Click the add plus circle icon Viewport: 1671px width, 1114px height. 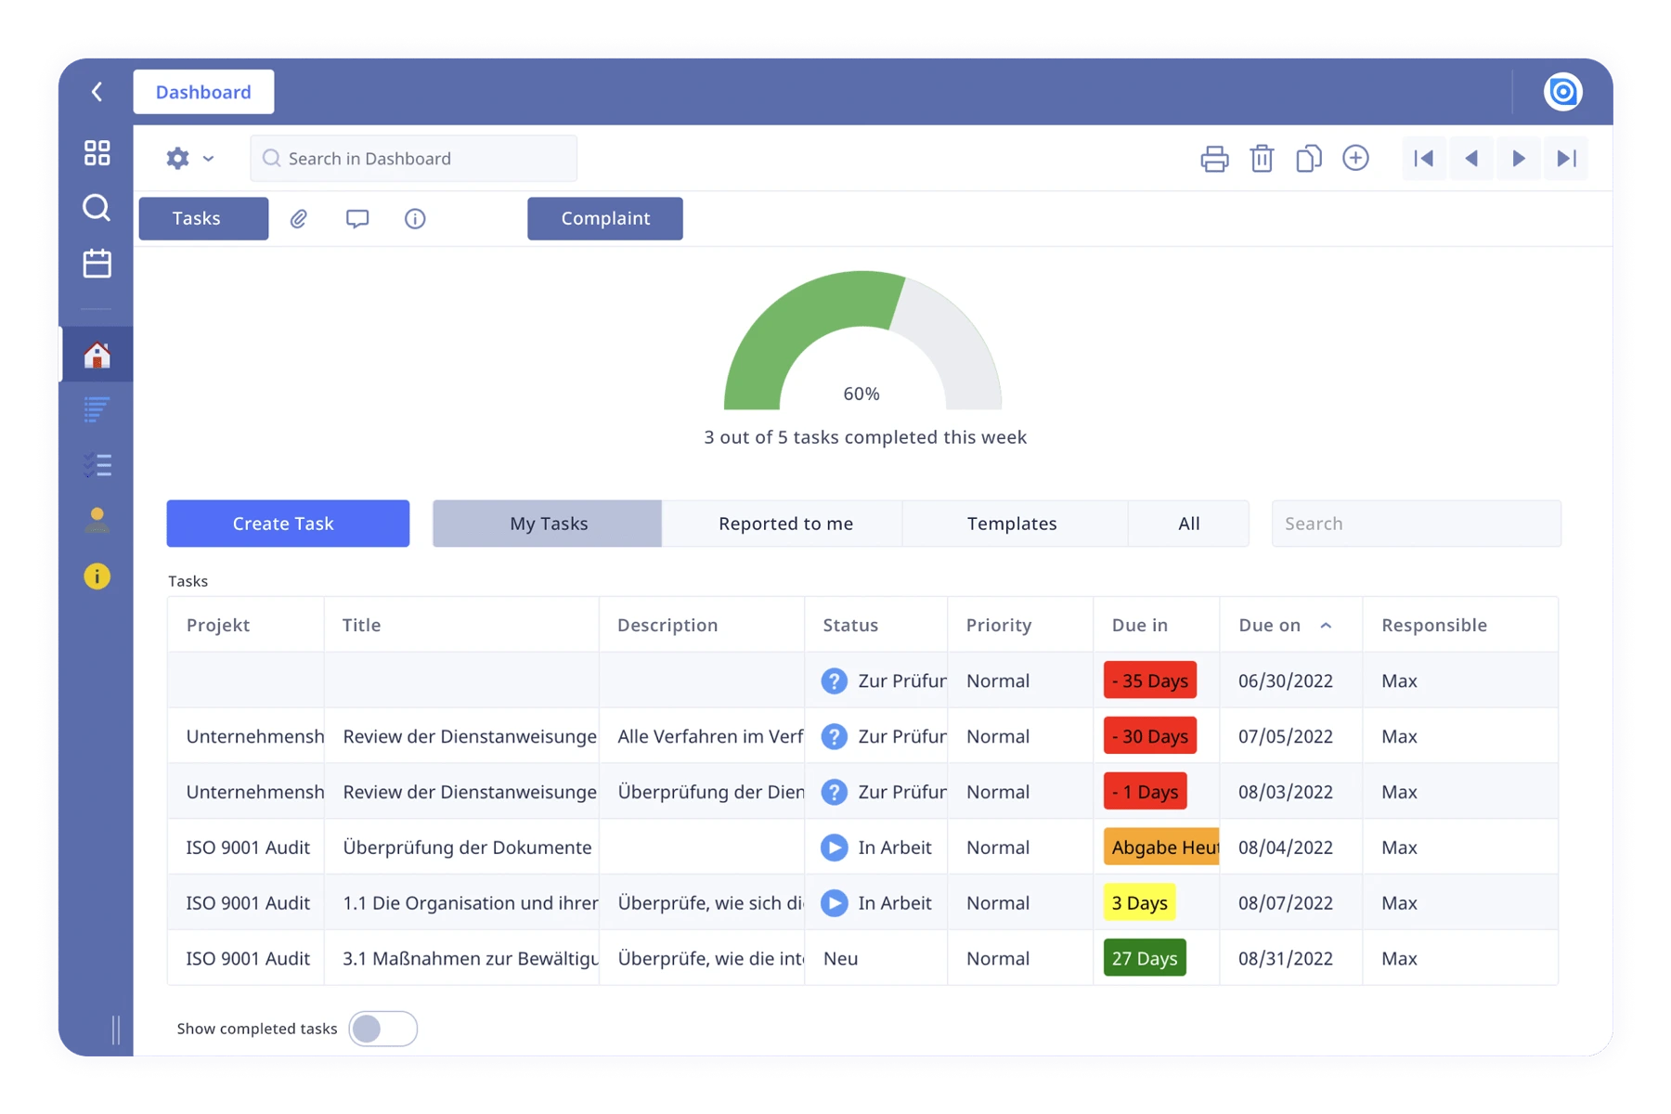coord(1355,158)
